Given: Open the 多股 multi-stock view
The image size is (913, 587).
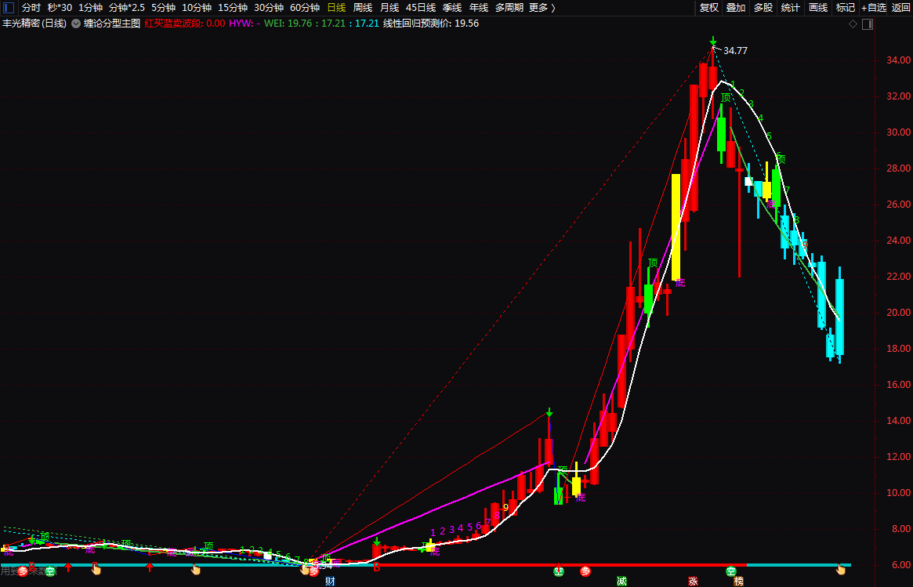Looking at the screenshot, I should tap(763, 8).
